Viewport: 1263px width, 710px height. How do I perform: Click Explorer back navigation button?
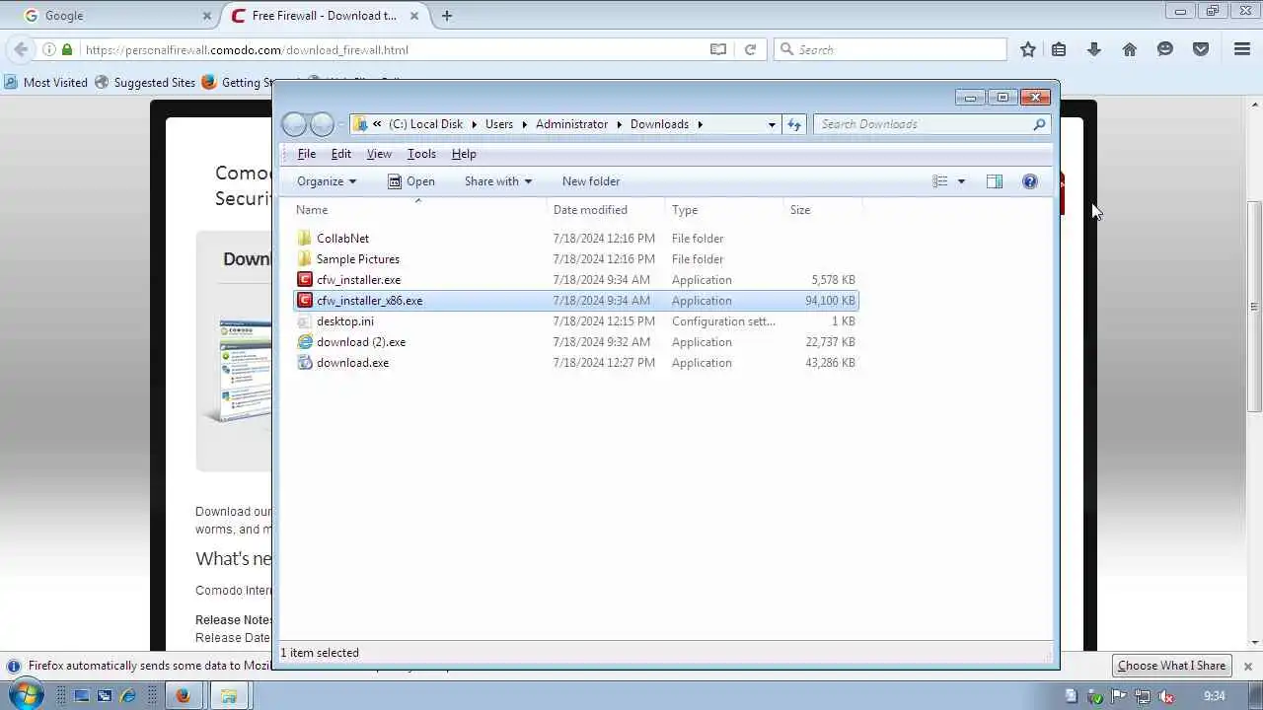294,124
